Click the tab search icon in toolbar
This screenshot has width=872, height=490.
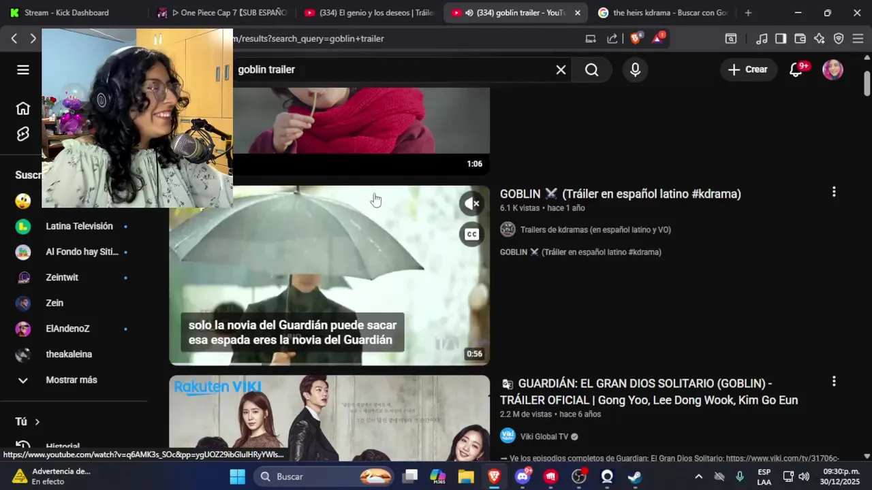tap(731, 39)
